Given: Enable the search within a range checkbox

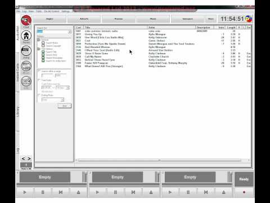Looking at the screenshot, I should point(39,71).
